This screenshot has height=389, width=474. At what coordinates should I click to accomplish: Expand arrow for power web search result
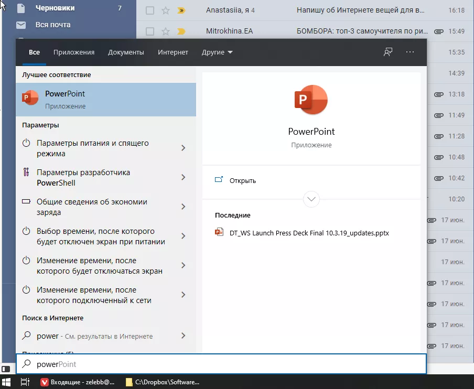(183, 336)
